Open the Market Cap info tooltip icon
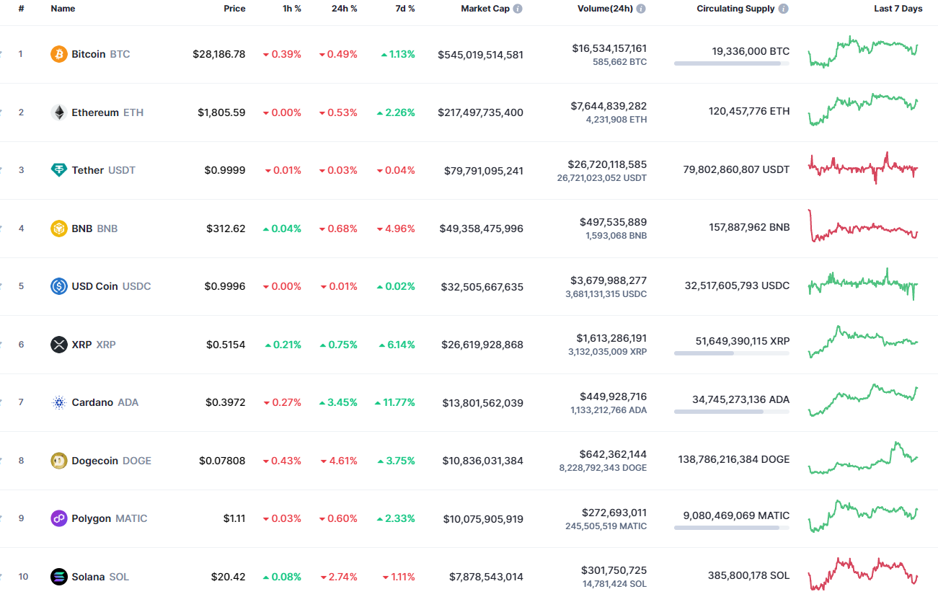The image size is (938, 602). (x=518, y=9)
